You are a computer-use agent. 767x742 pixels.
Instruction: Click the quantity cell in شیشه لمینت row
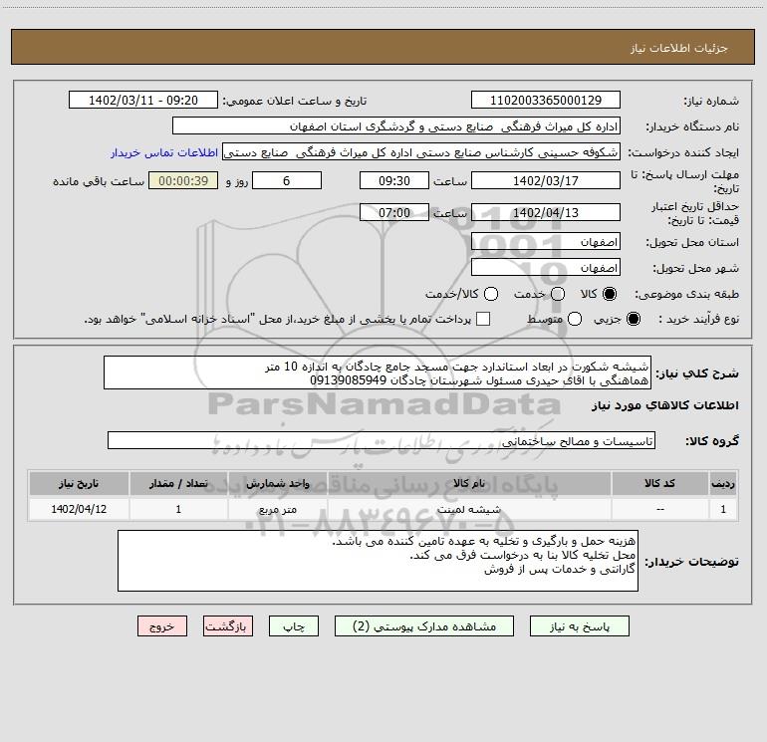(178, 509)
